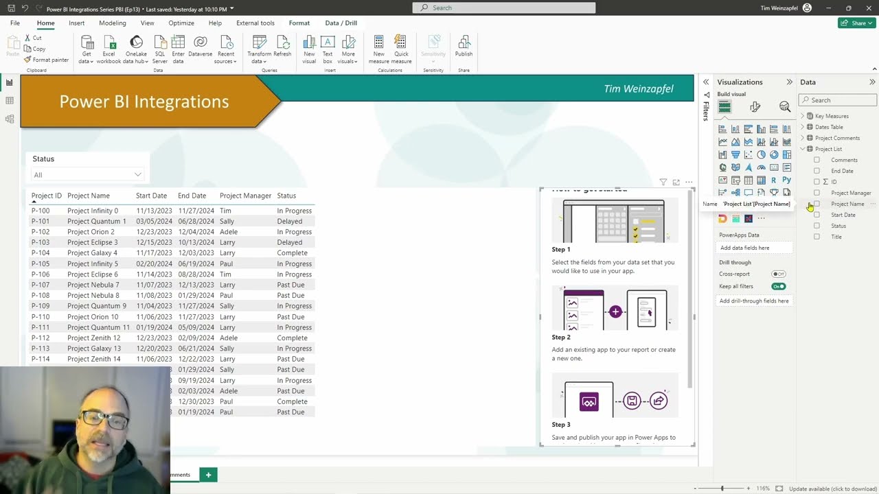Select the pie chart visual
The width and height of the screenshot is (879, 494).
761,154
